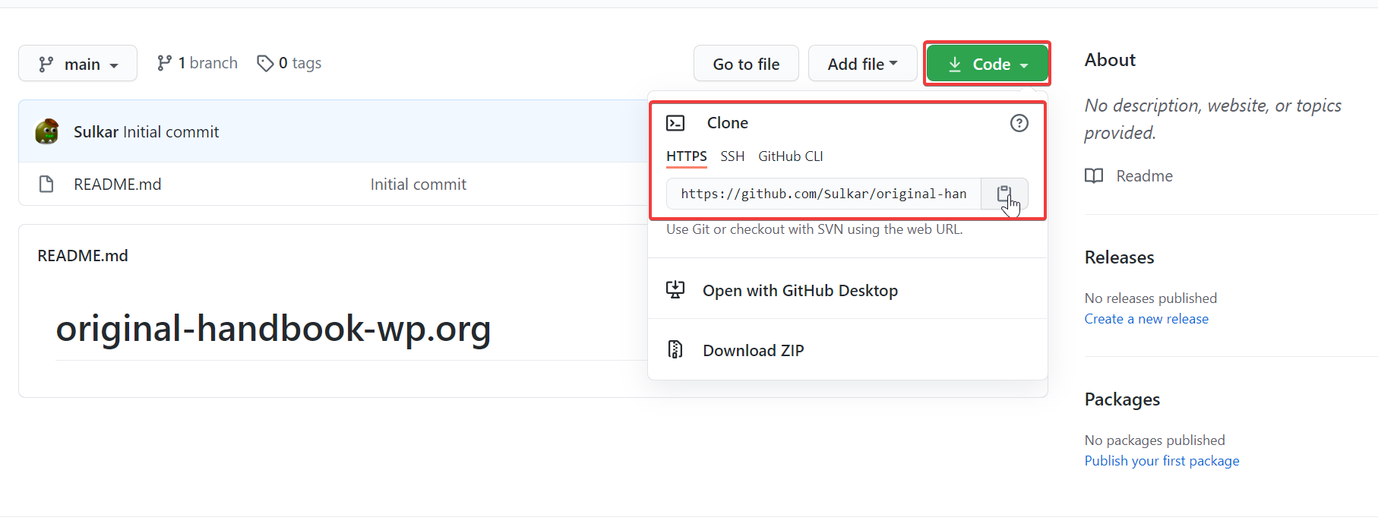Click the ZIP archive icon
1378x527 pixels.
pos(675,350)
